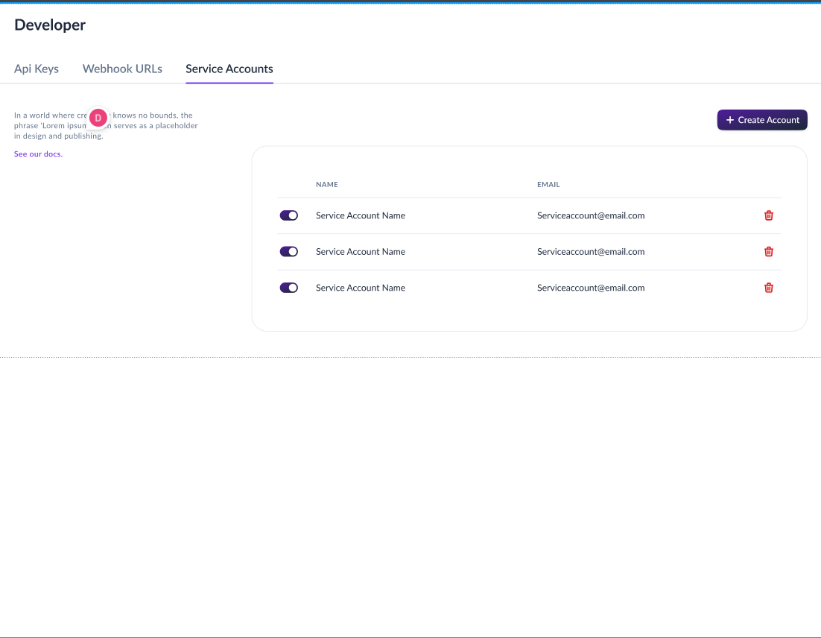Click the pink D avatar badge
The height and width of the screenshot is (638, 821).
[x=98, y=118]
